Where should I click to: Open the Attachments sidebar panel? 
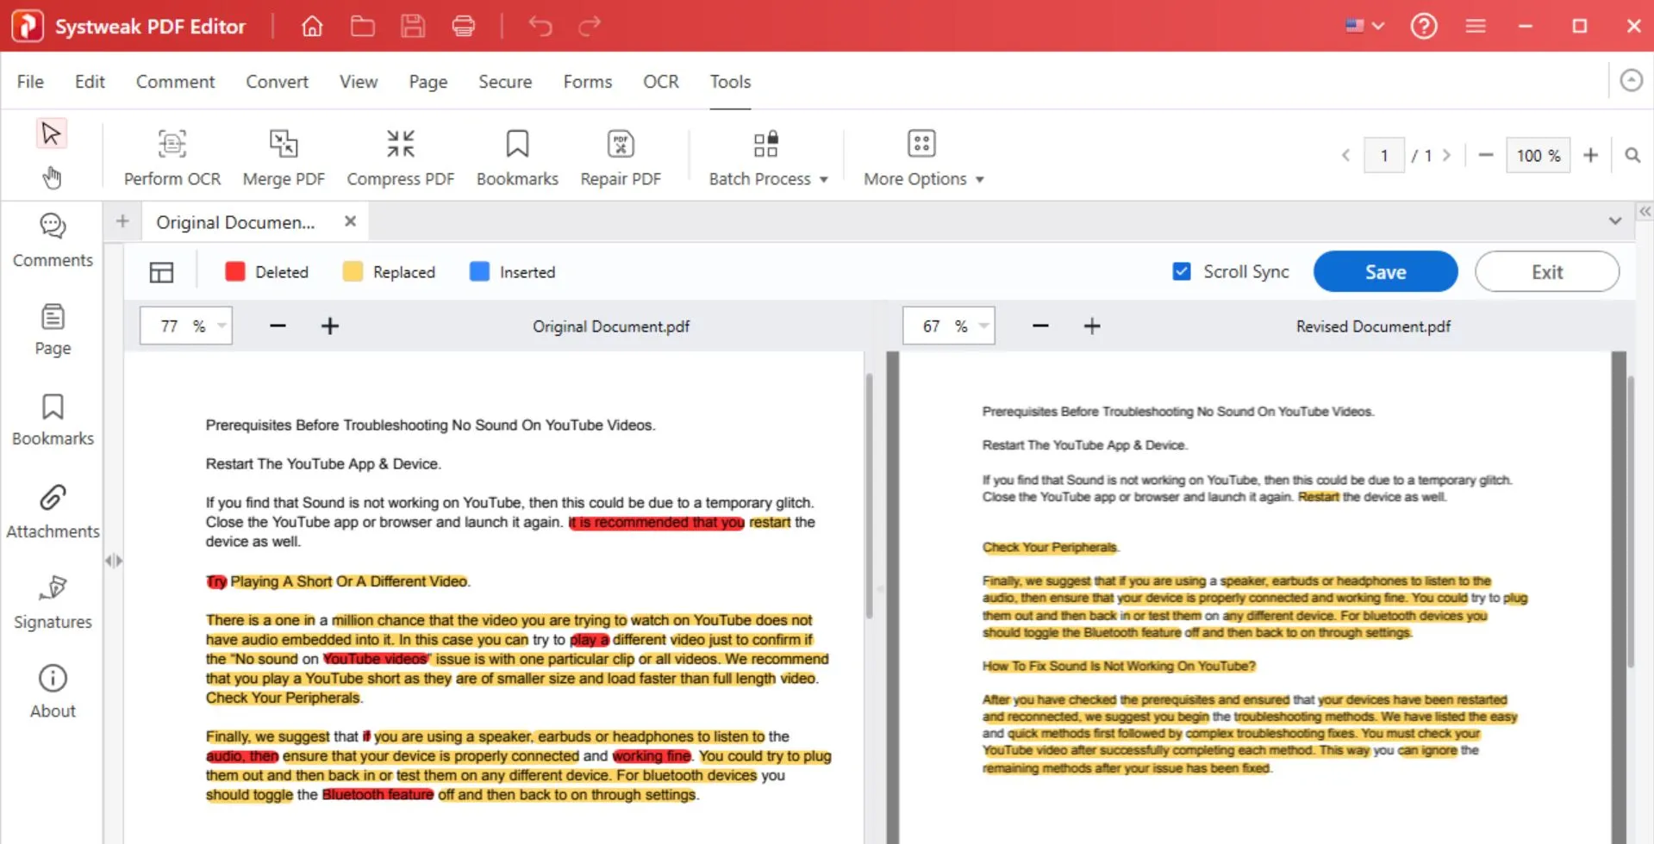(53, 511)
